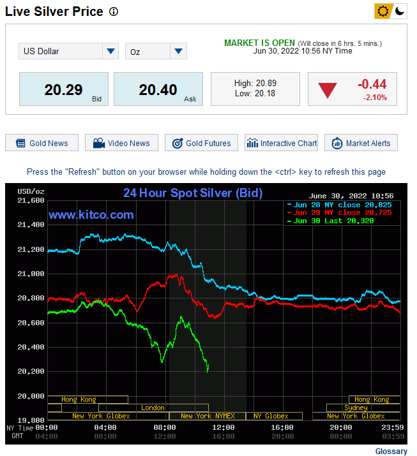Click the Sydney session bar
This screenshot has width=417, height=456.
point(363,408)
